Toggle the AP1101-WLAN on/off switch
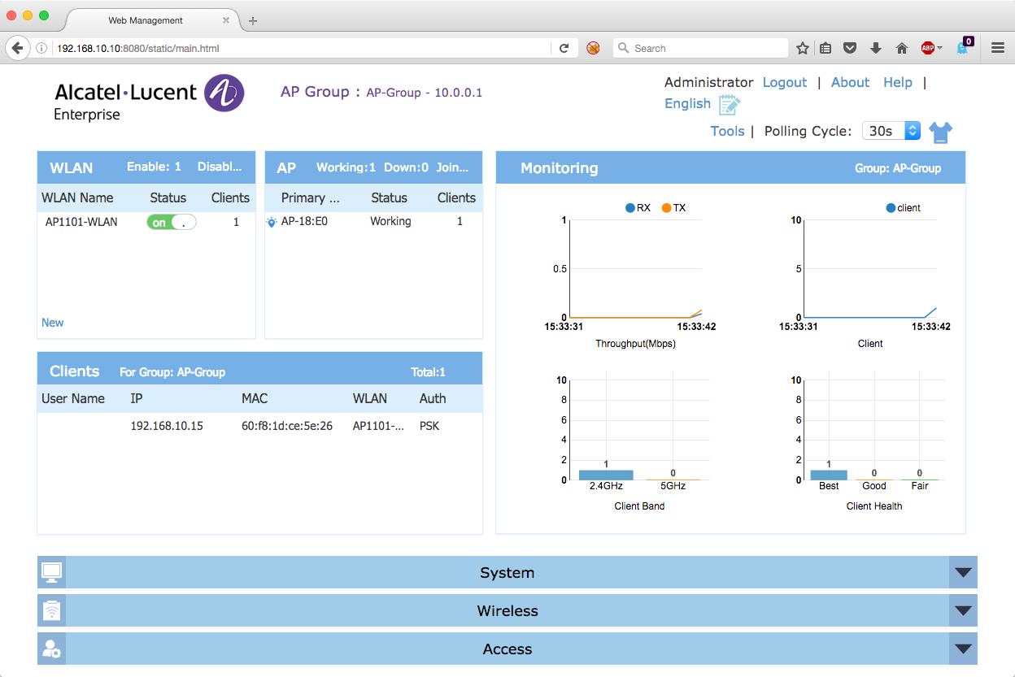This screenshot has width=1015, height=677. pyautogui.click(x=171, y=222)
